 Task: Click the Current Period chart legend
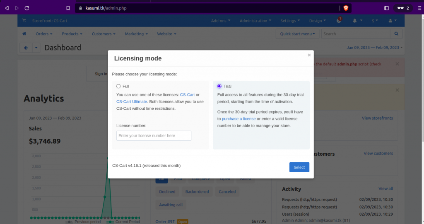[x=123, y=222]
